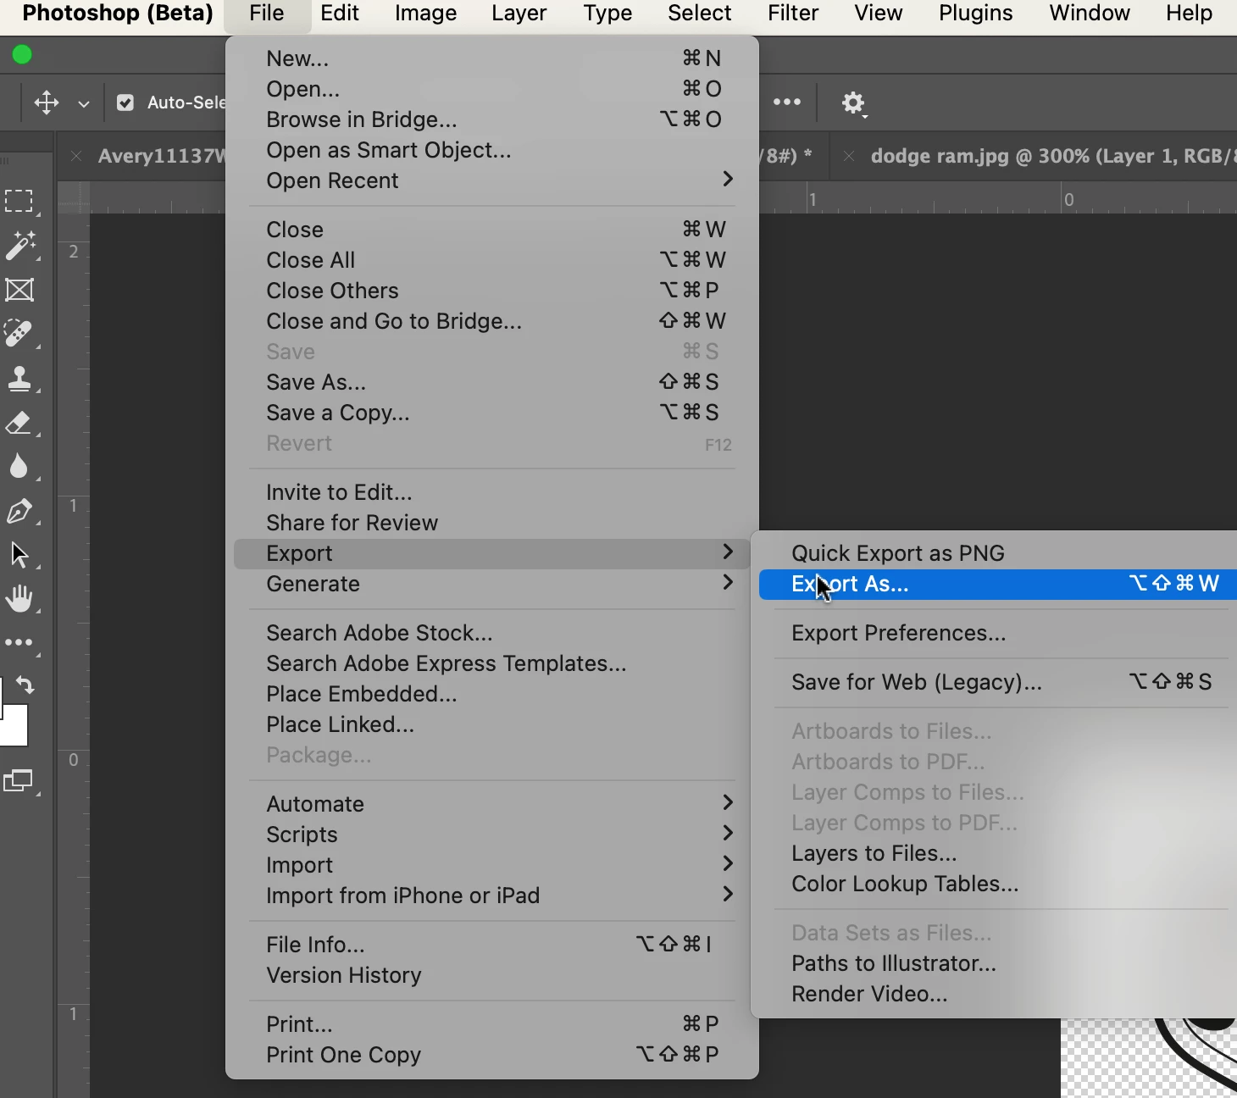Click the green window zoom button
Image resolution: width=1237 pixels, height=1098 pixels.
(22, 55)
